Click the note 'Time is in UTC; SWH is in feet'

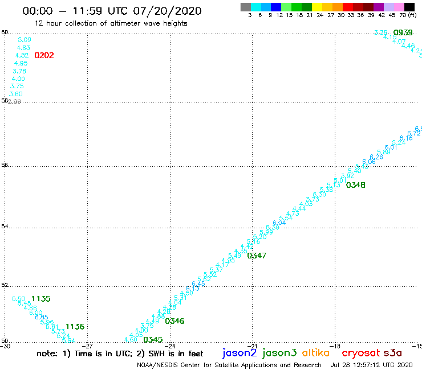pyautogui.click(x=120, y=353)
